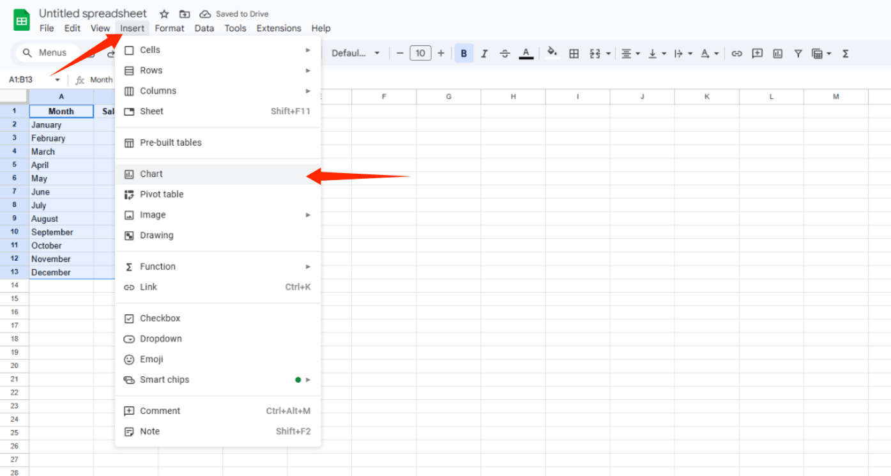Select Chart from the Insert menu
The height and width of the screenshot is (476, 891).
[x=152, y=174]
